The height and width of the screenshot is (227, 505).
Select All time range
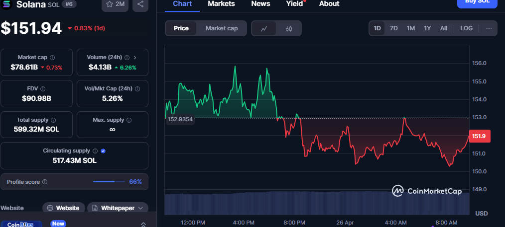coord(443,28)
